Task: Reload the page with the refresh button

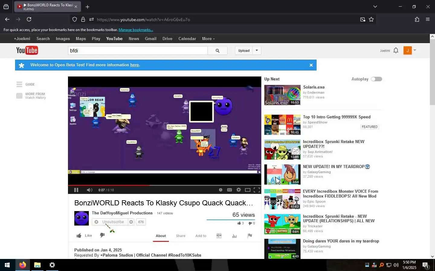Action: click(29, 19)
